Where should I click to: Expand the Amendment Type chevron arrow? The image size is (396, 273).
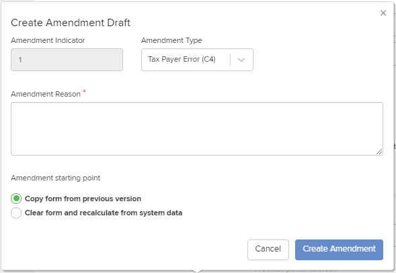point(241,60)
